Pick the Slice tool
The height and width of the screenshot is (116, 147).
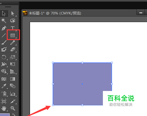(x=13, y=101)
